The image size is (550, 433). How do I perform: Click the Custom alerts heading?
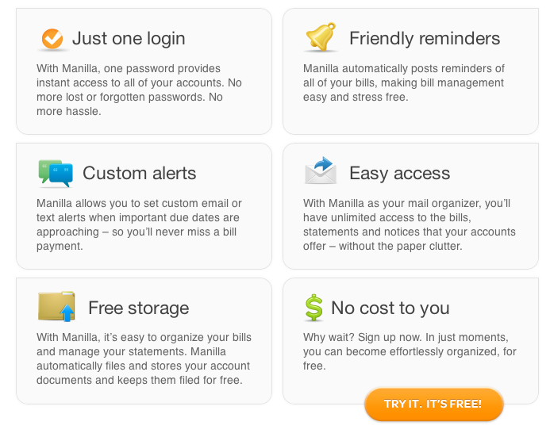click(x=139, y=173)
